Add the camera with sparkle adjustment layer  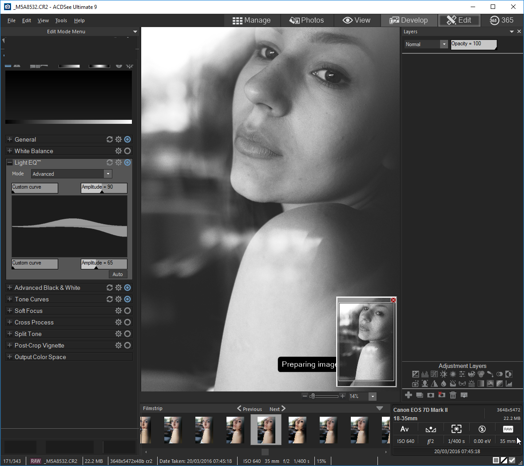[415, 383]
